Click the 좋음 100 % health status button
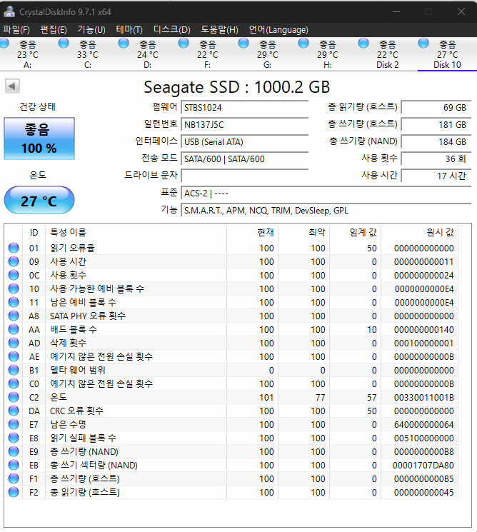The height and width of the screenshot is (532, 477). (39, 139)
